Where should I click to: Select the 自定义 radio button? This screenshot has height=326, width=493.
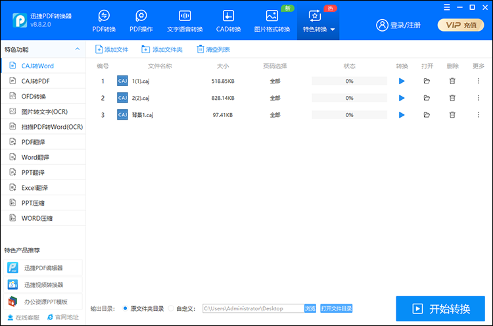coord(171,308)
